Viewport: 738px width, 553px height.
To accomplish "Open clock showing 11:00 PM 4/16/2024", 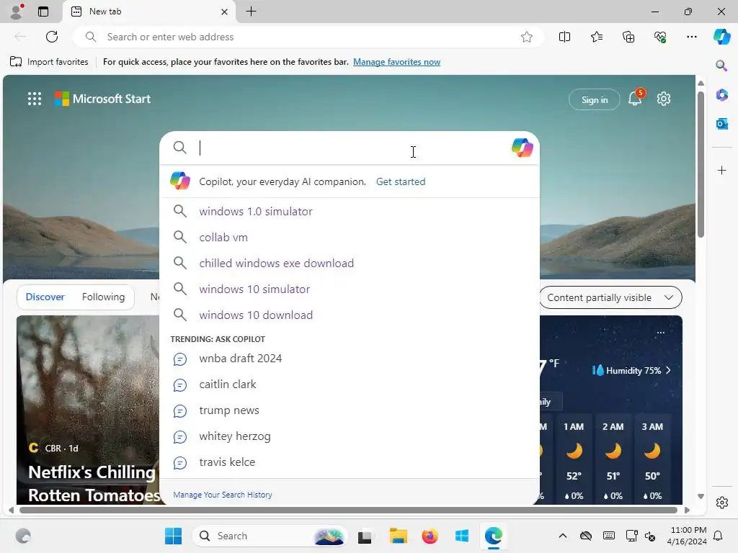I will (x=687, y=536).
